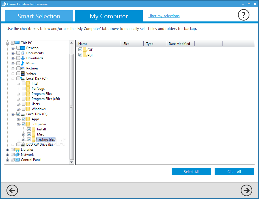This screenshot has width=259, height=199.
Task: Click the tree scrollbar down arrow
Action: 72,162
